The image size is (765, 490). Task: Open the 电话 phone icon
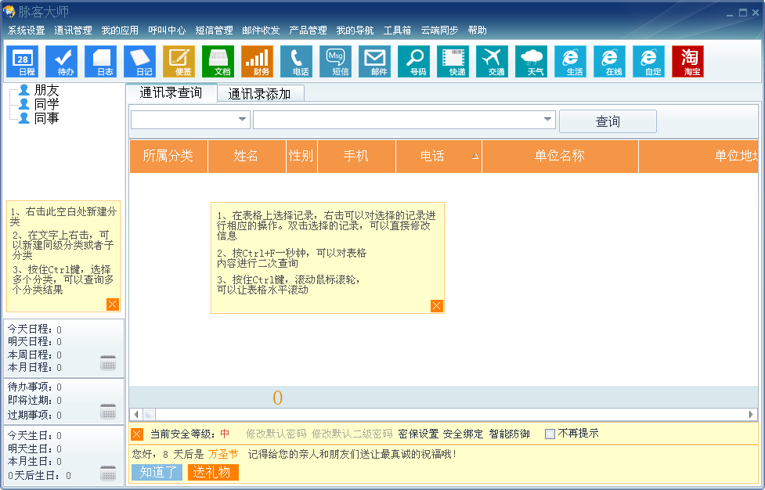[297, 61]
